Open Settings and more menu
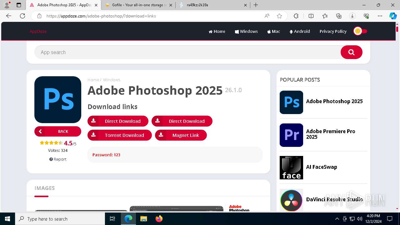Image resolution: width=400 pixels, height=225 pixels. (380, 16)
